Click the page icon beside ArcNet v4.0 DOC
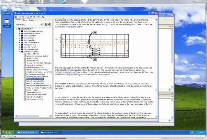The height and width of the screenshot is (139, 207). click(x=25, y=58)
